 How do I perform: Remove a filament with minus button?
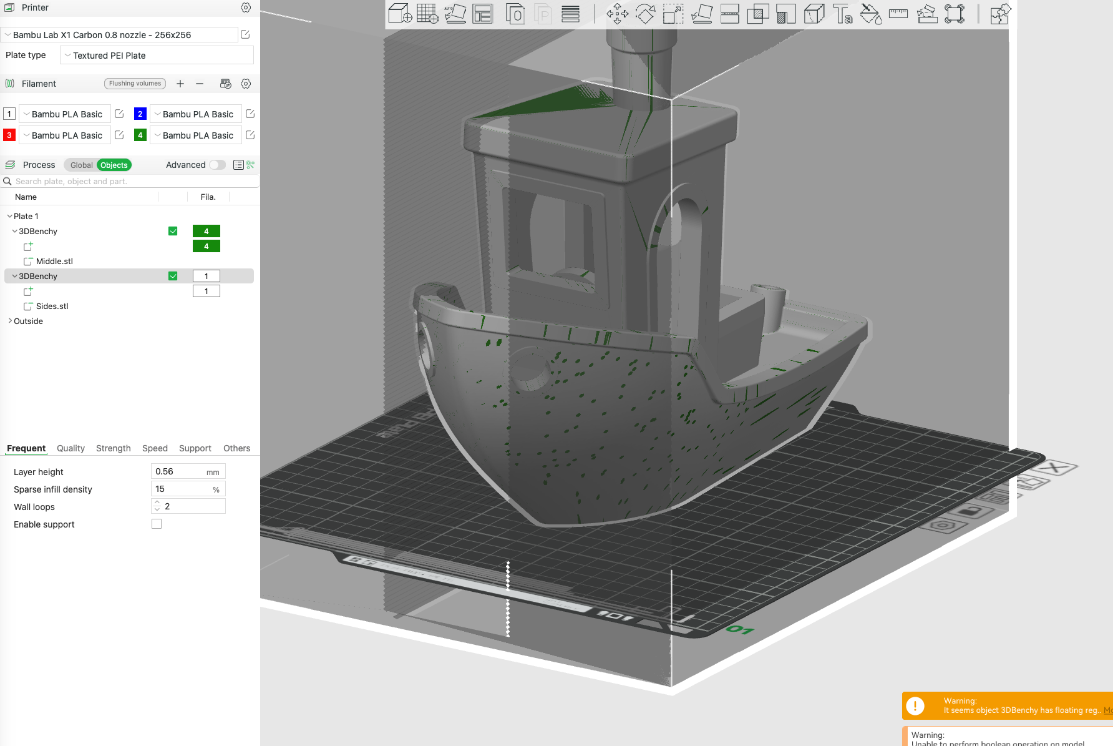[x=200, y=84]
